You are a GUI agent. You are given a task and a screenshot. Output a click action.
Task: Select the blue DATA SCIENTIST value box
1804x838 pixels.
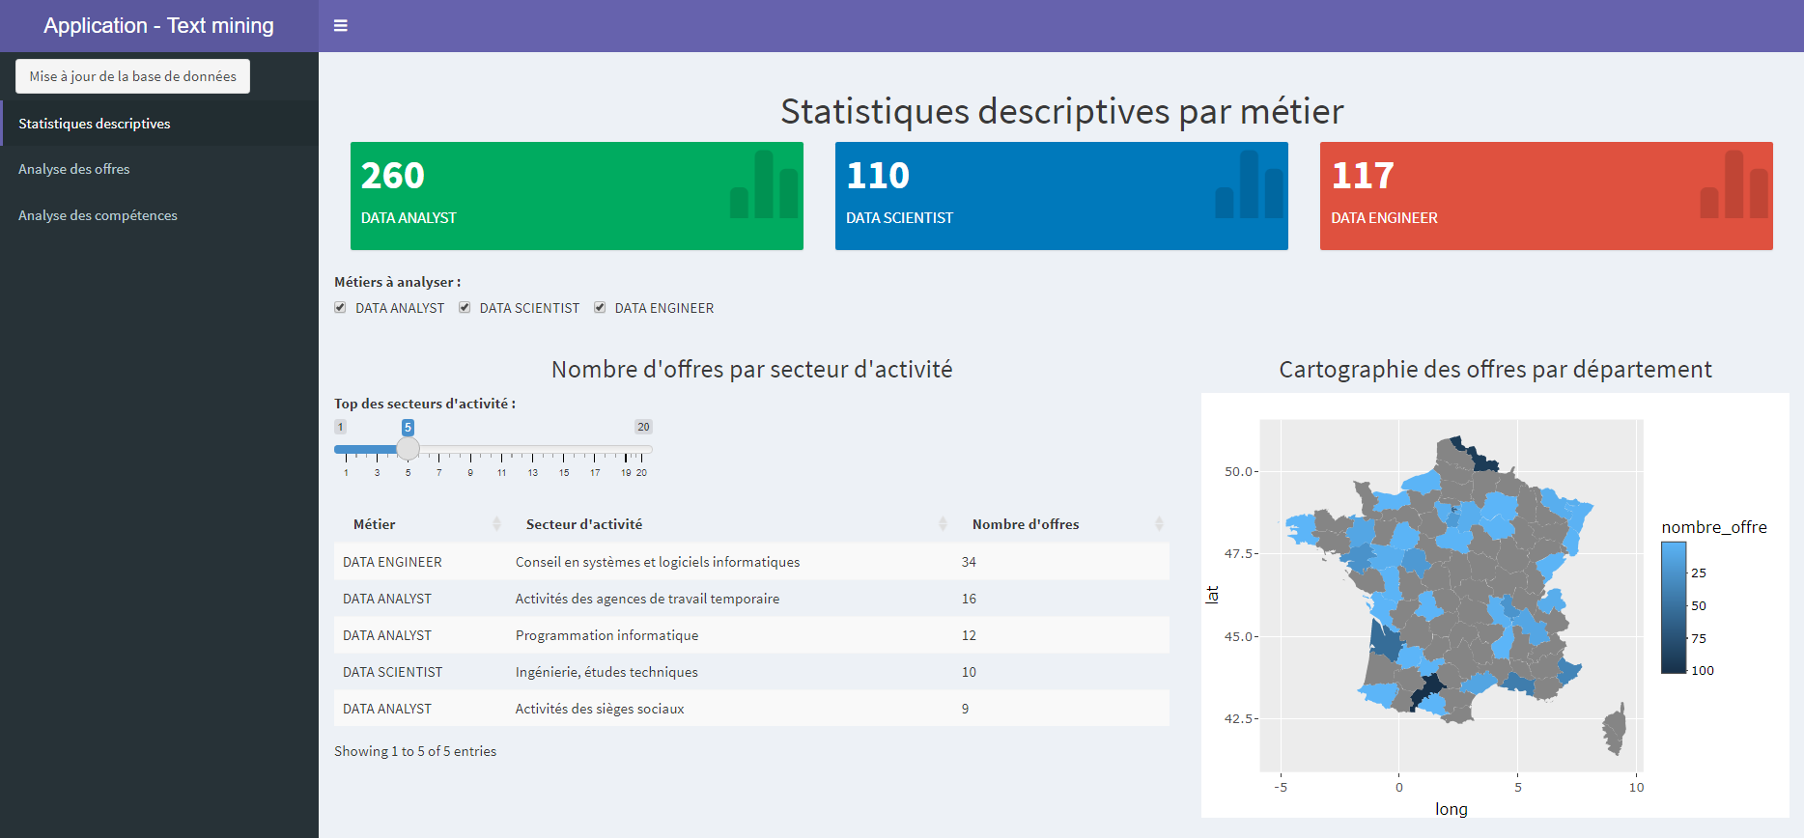point(1061,196)
